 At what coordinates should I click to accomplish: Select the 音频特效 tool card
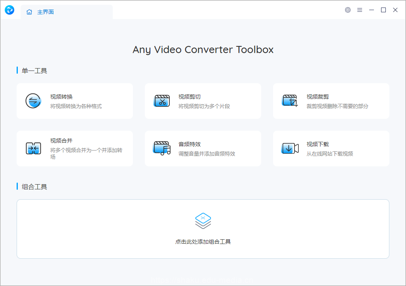tap(203, 149)
